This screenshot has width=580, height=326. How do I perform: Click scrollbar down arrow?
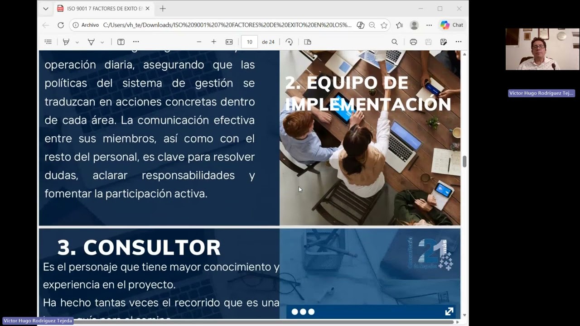click(x=464, y=315)
